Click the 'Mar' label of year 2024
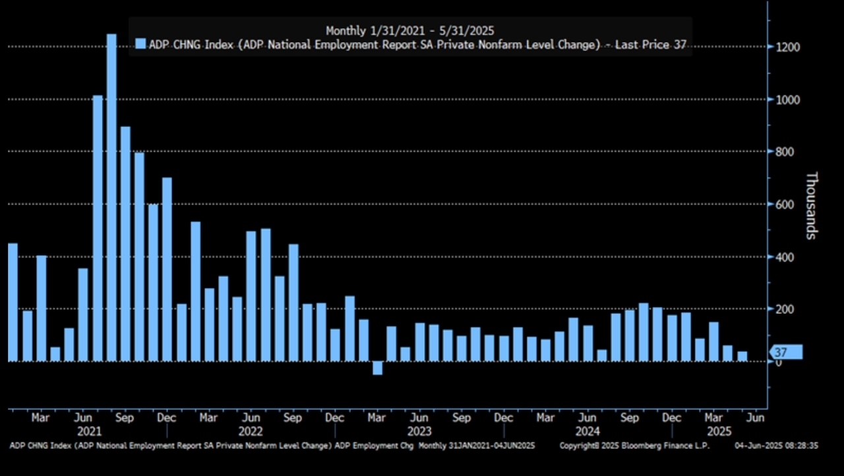The width and height of the screenshot is (844, 476). point(545,418)
